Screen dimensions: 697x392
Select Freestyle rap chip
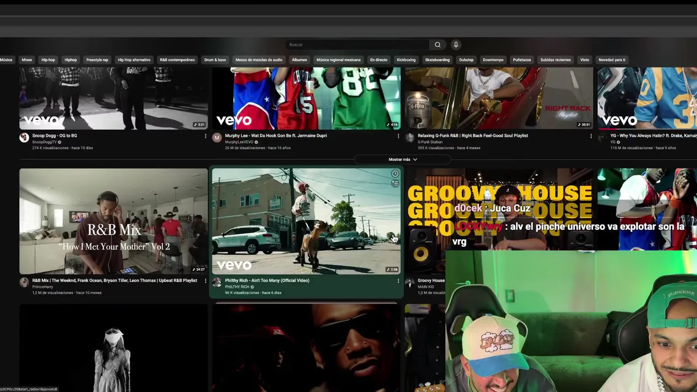pos(97,60)
